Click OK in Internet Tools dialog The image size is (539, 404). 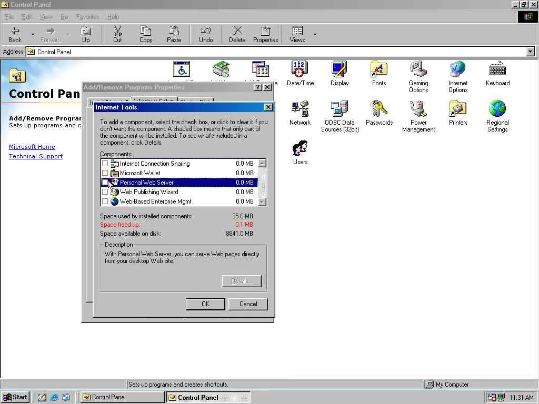[205, 304]
